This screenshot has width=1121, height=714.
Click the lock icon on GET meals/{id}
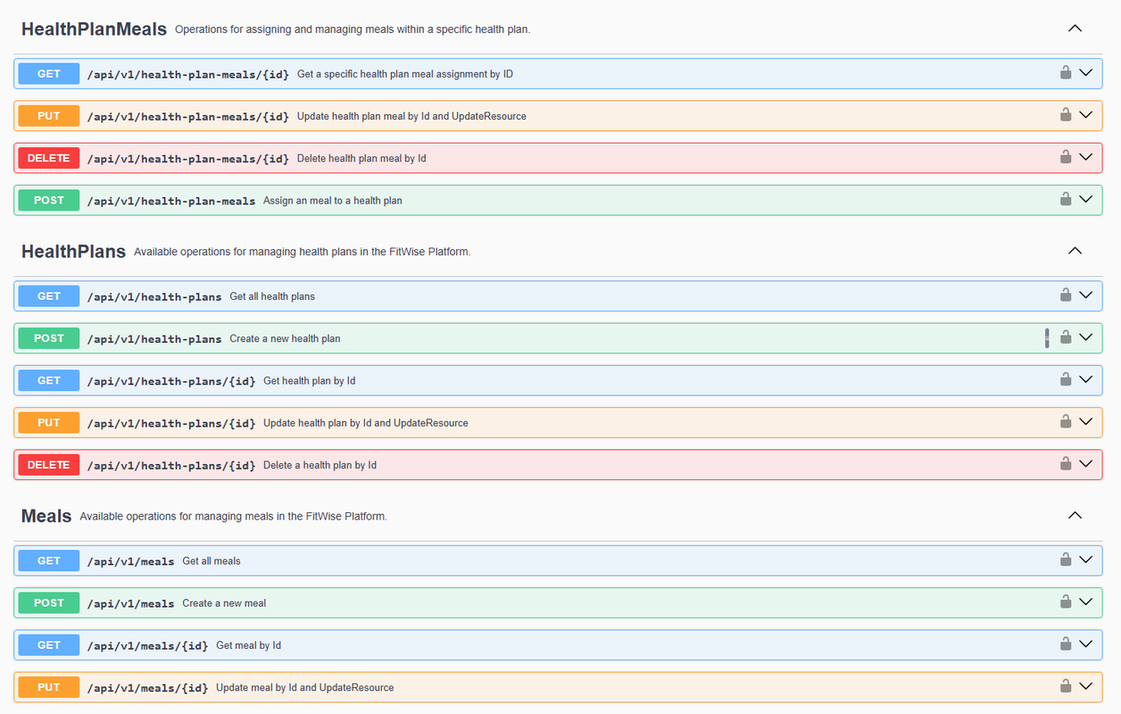(x=1066, y=643)
